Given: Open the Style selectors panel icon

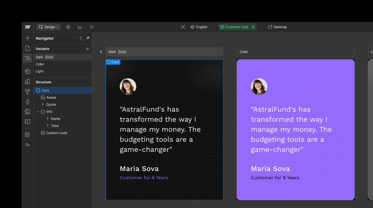Looking at the screenshot, I should pyautogui.click(x=28, y=82).
